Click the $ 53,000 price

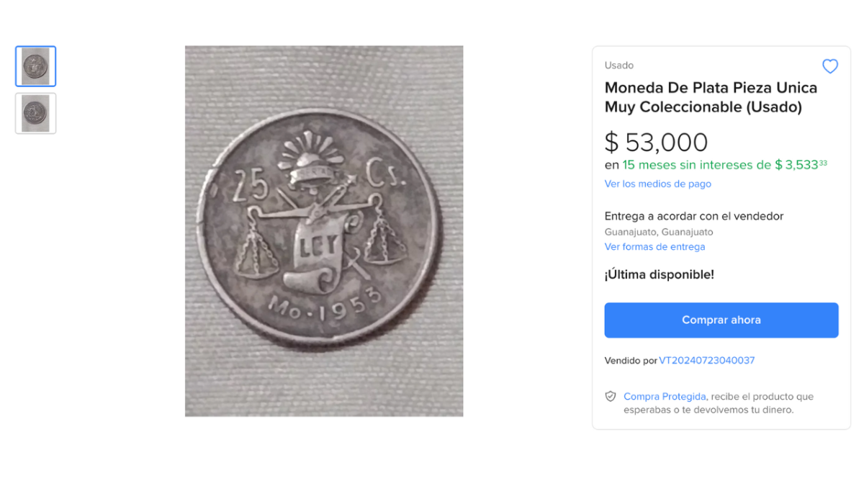pyautogui.click(x=656, y=142)
